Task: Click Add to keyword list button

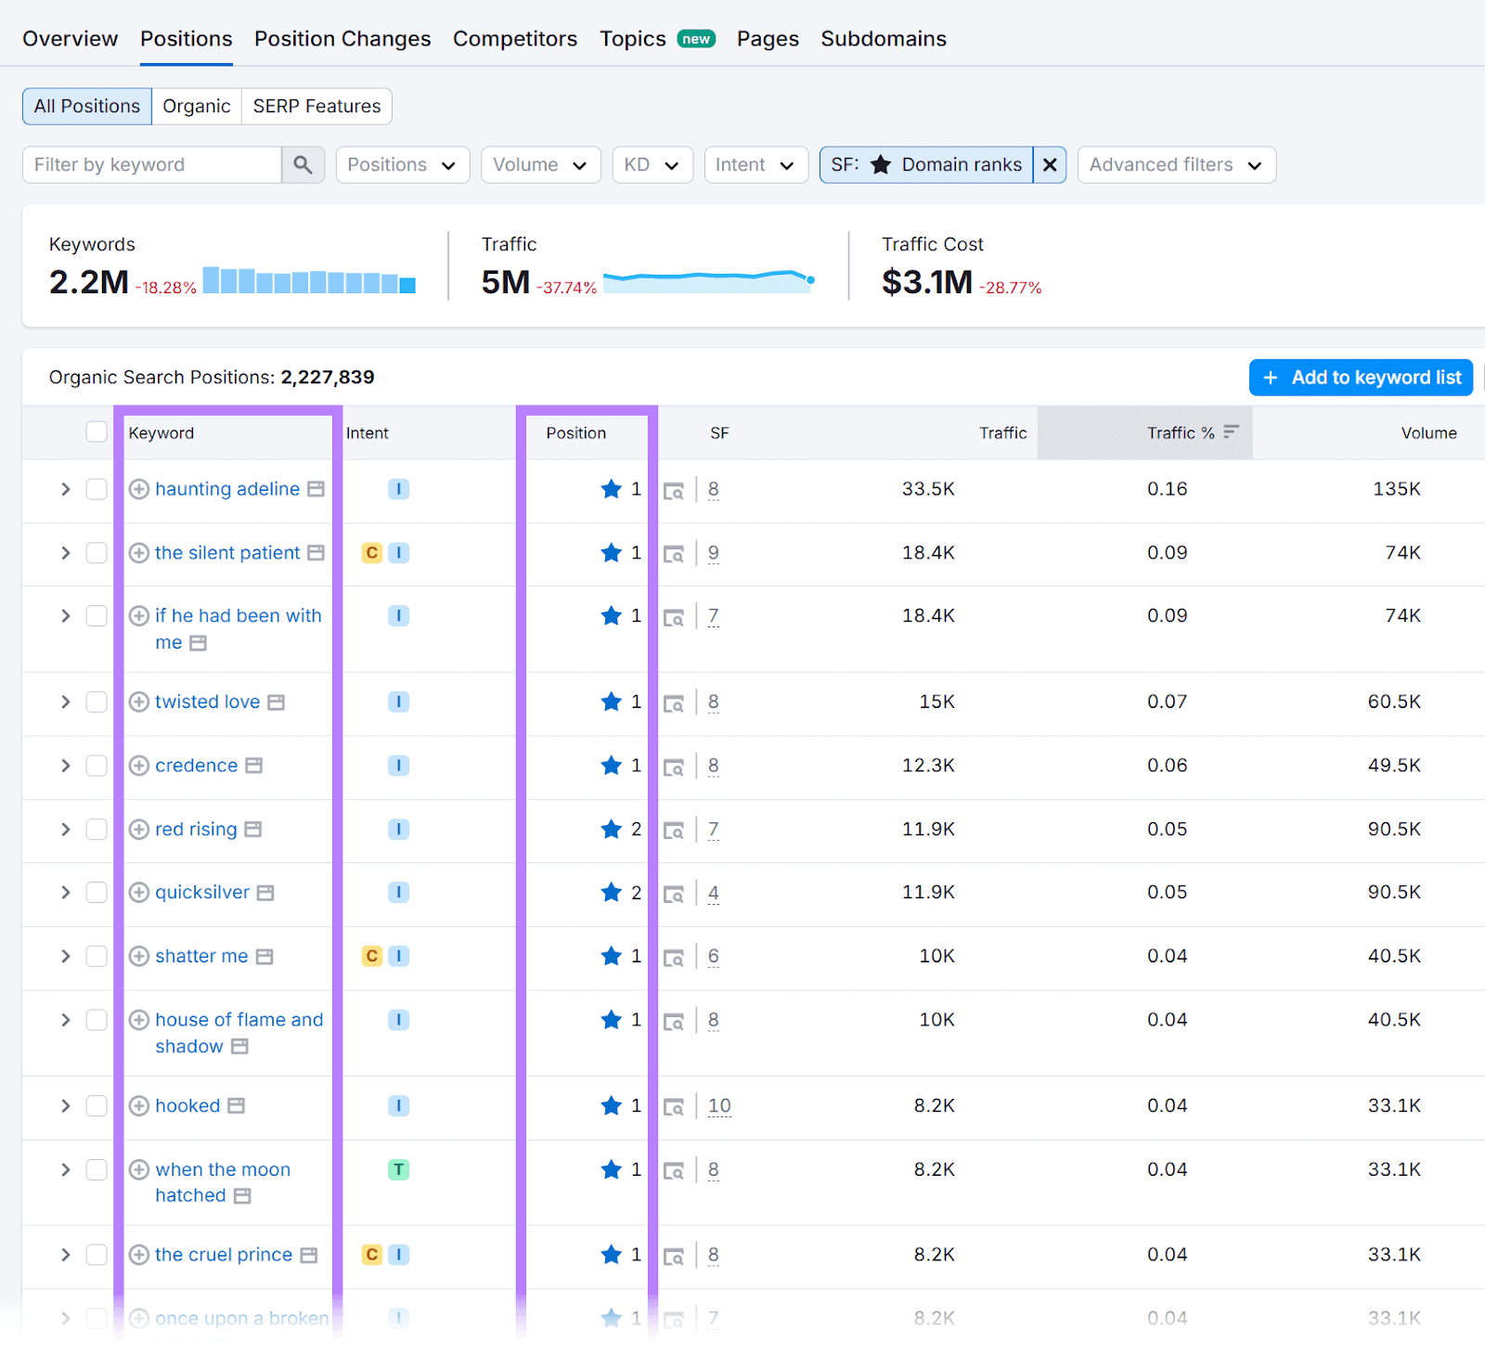Action: point(1361,378)
